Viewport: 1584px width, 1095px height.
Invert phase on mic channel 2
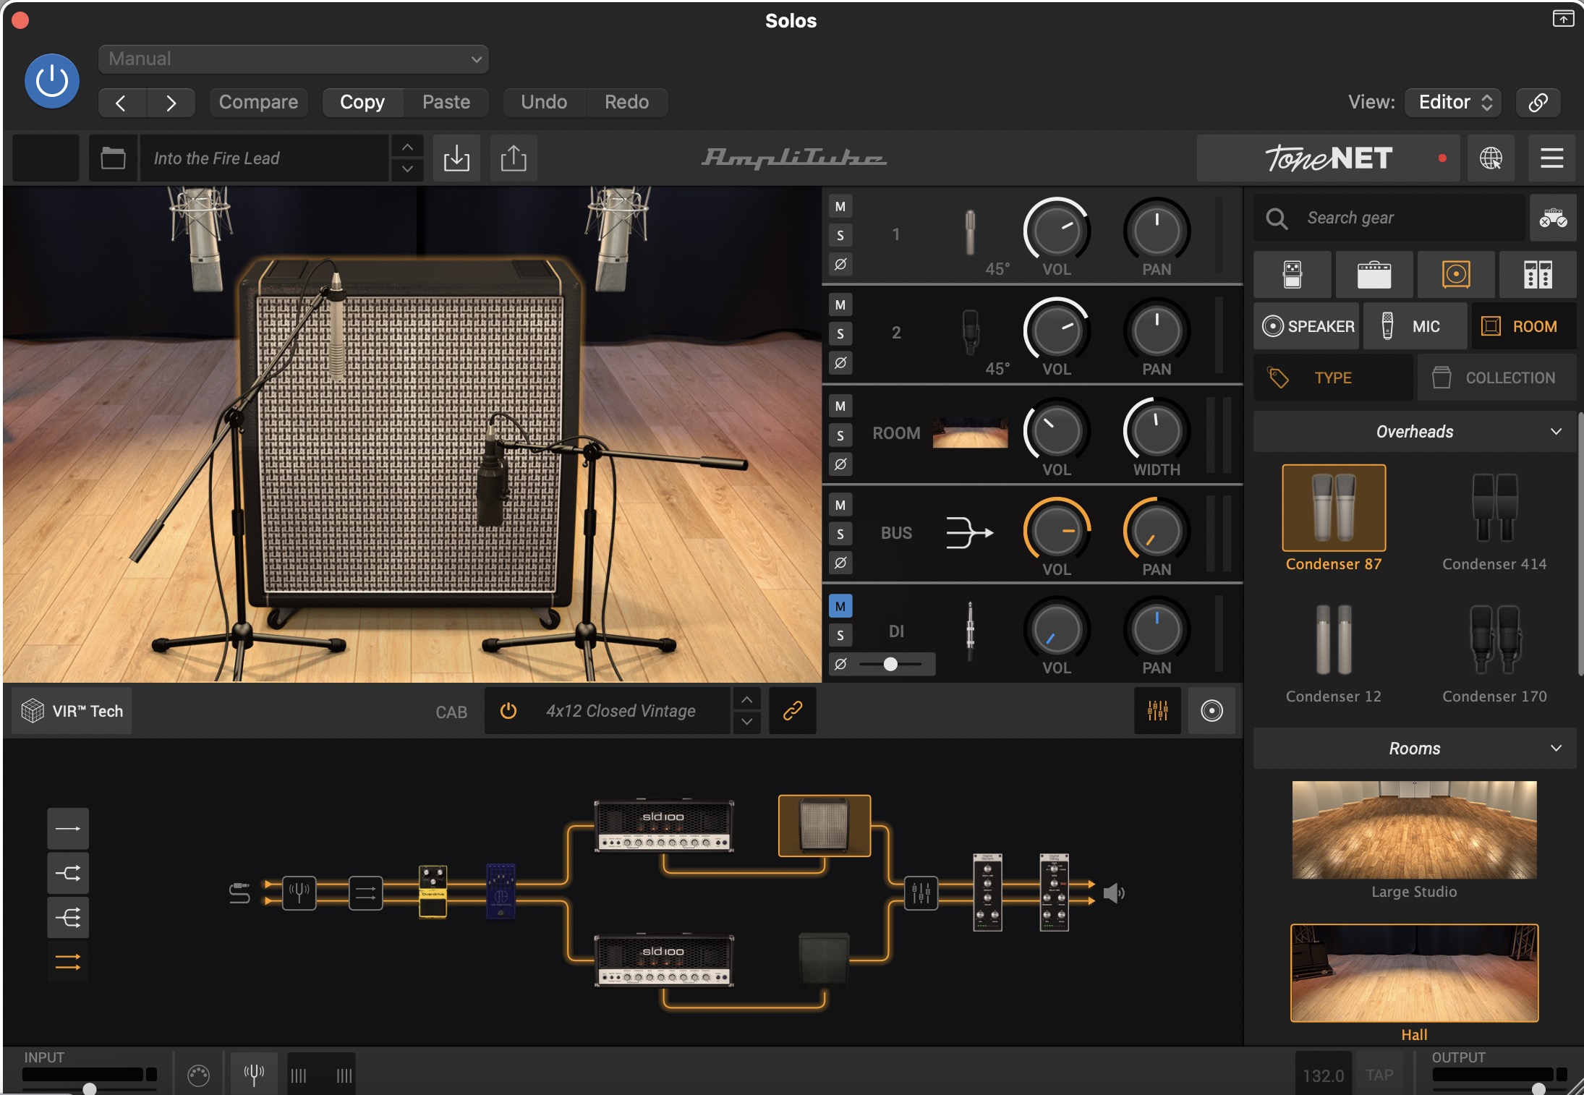coord(840,362)
